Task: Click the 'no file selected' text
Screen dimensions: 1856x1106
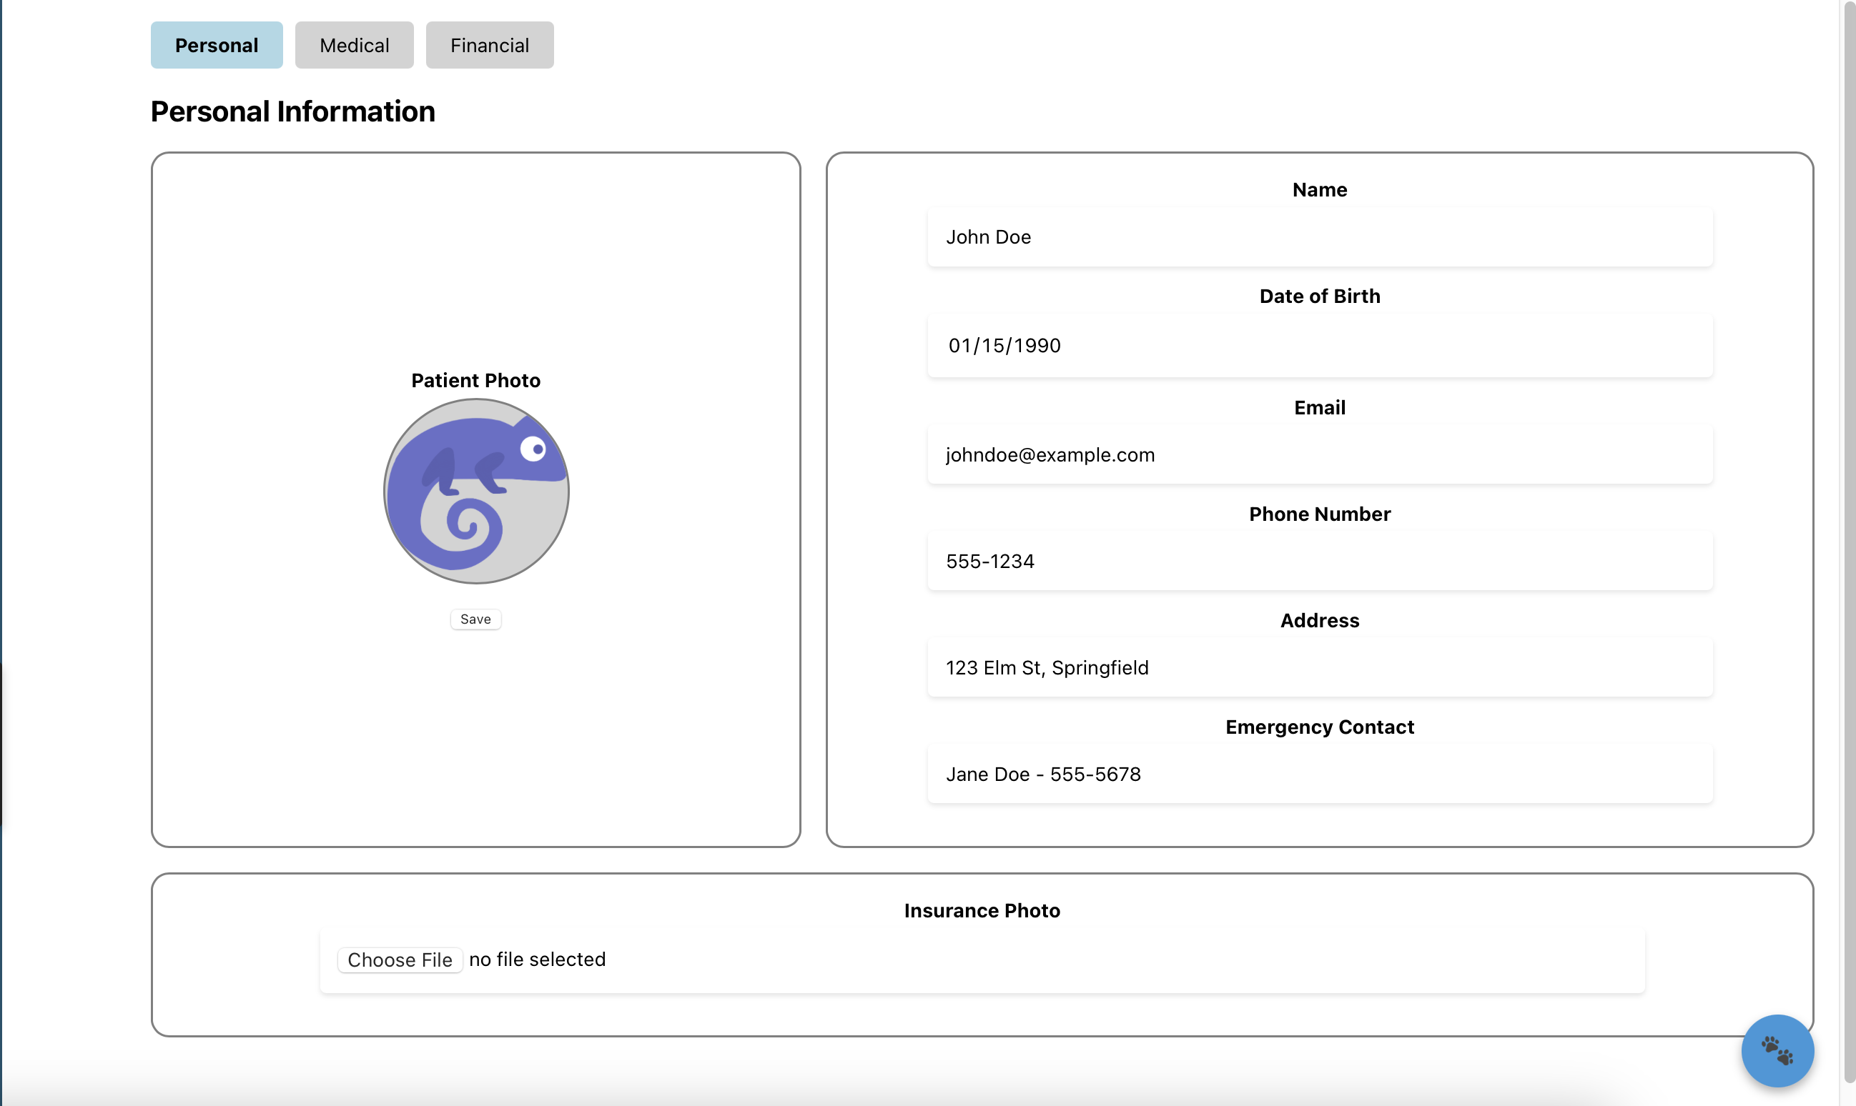Action: tap(537, 960)
